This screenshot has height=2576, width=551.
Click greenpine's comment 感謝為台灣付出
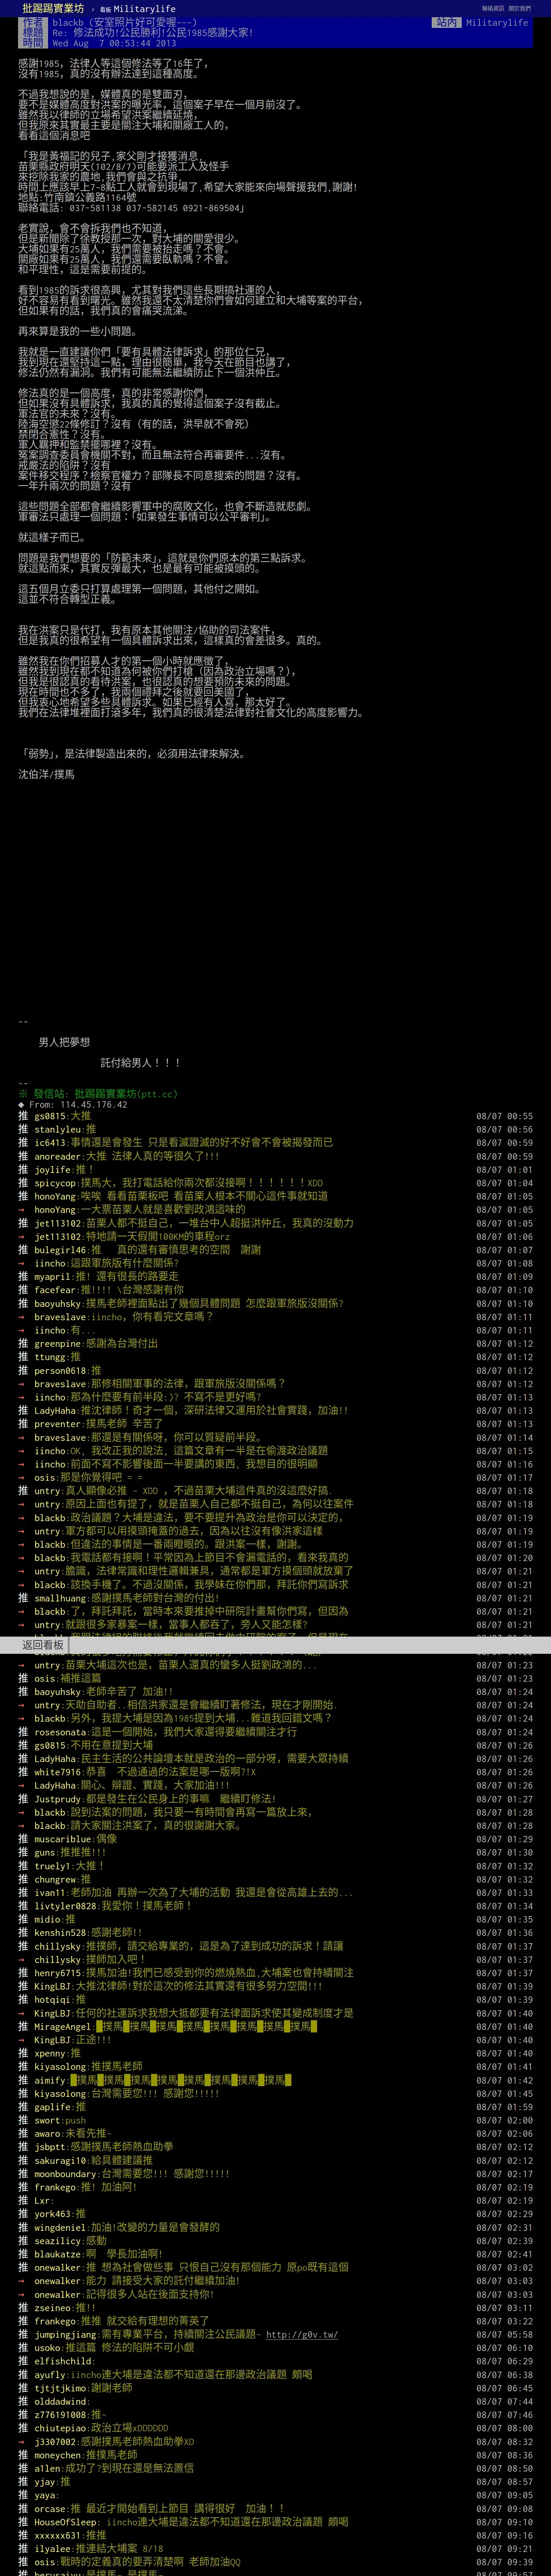point(275,1343)
